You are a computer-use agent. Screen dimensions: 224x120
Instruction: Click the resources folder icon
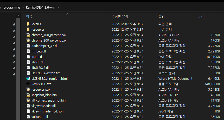coord(28,29)
